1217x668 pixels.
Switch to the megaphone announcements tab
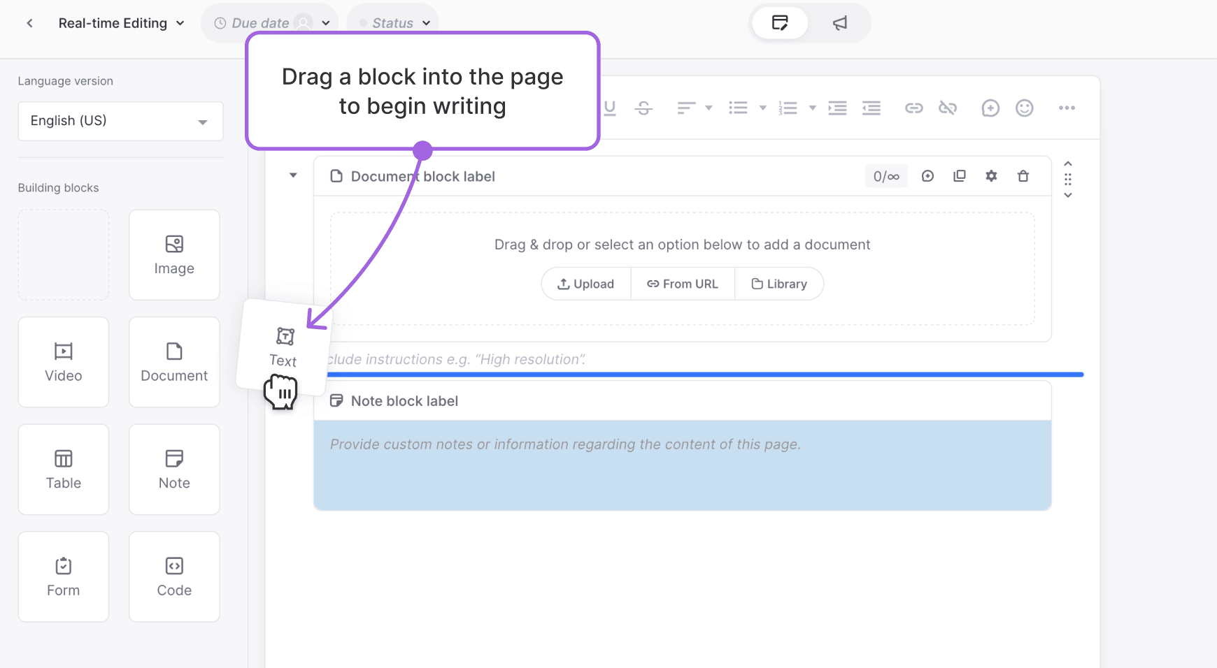pos(840,23)
